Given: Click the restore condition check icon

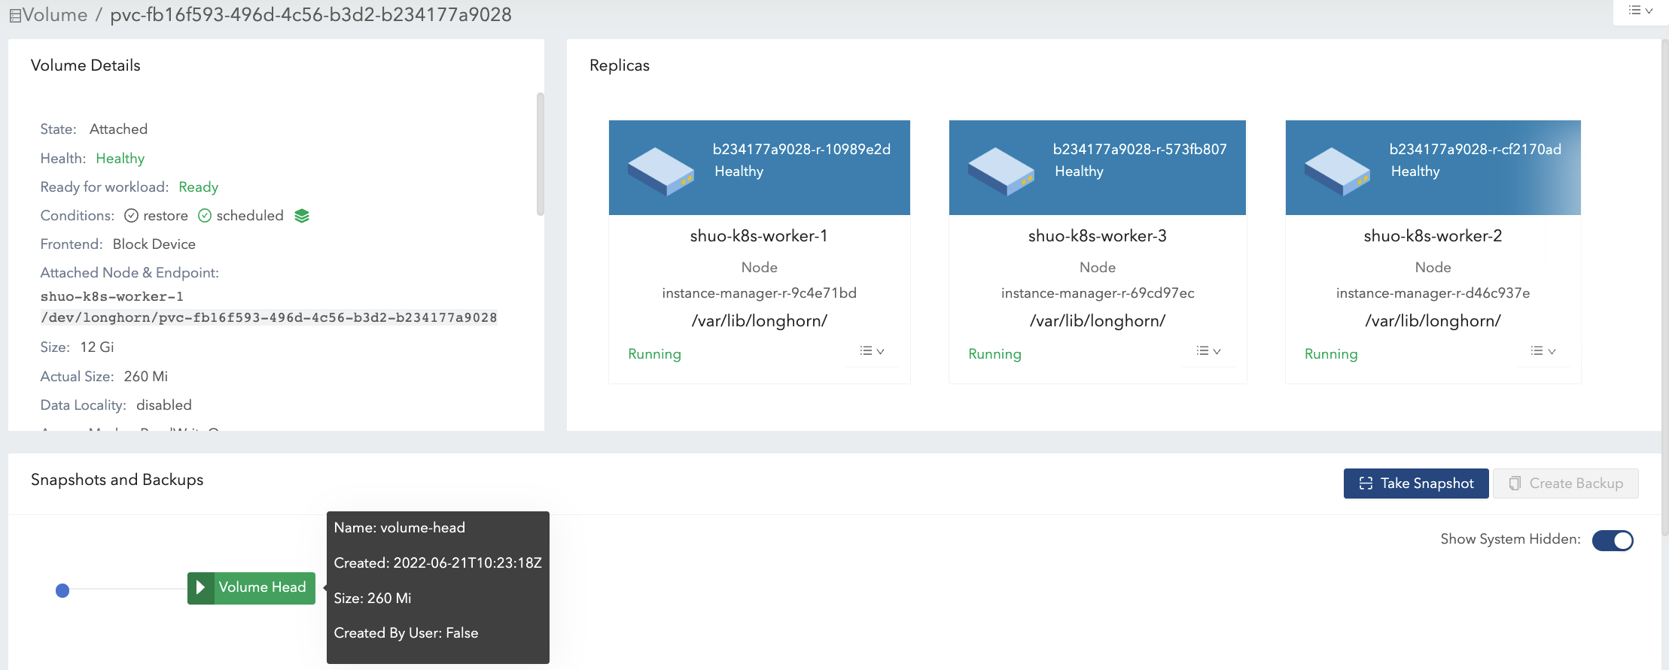Looking at the screenshot, I should click(131, 216).
